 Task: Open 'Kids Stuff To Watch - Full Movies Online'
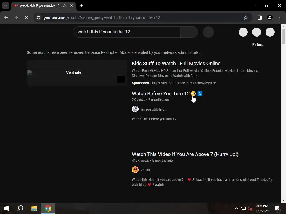coord(176,64)
